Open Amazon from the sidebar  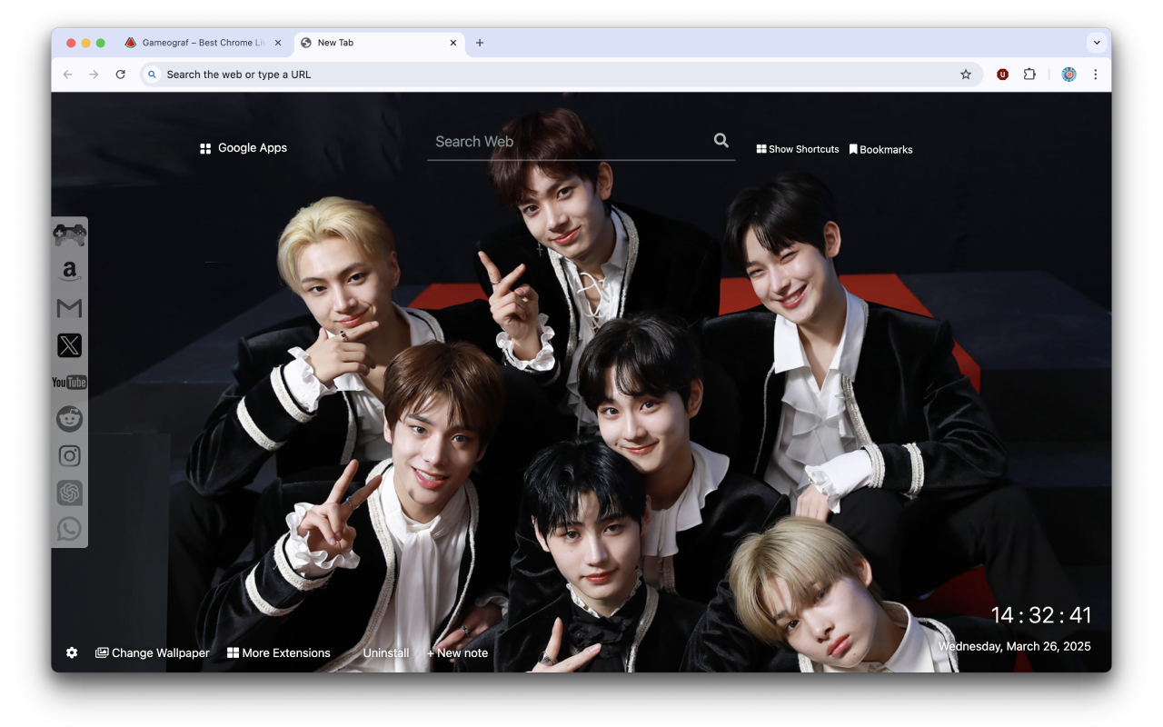point(70,271)
